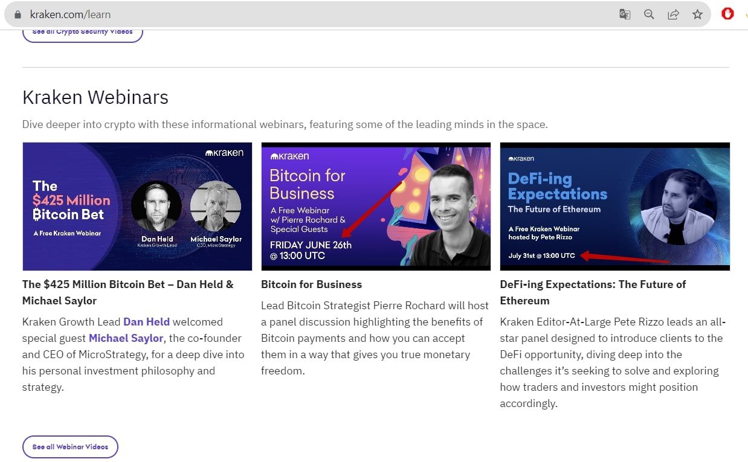Click the Kraken Webinars heading

click(95, 97)
